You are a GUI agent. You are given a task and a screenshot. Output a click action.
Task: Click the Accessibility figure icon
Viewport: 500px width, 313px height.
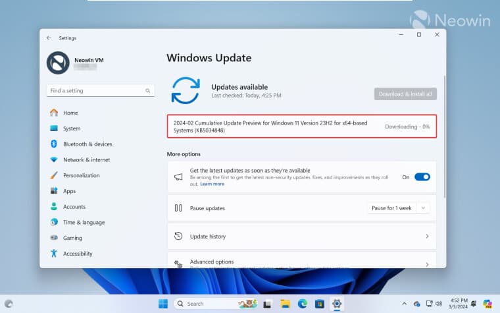(54, 253)
